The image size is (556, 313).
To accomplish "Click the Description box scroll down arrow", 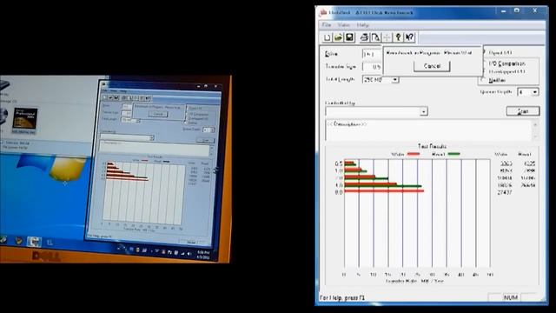I will [x=535, y=137].
